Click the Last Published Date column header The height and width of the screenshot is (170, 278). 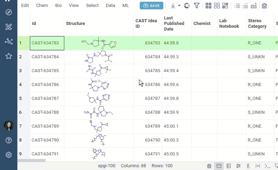177,23
